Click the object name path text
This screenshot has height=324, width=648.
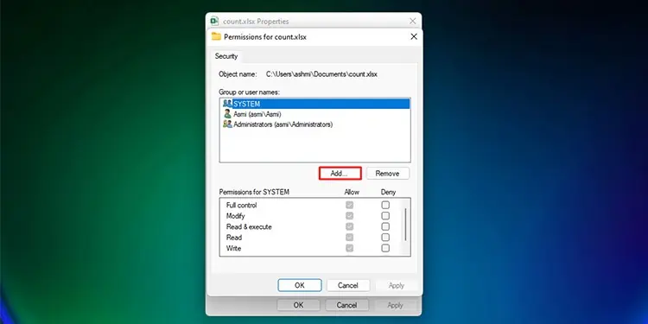coord(321,74)
